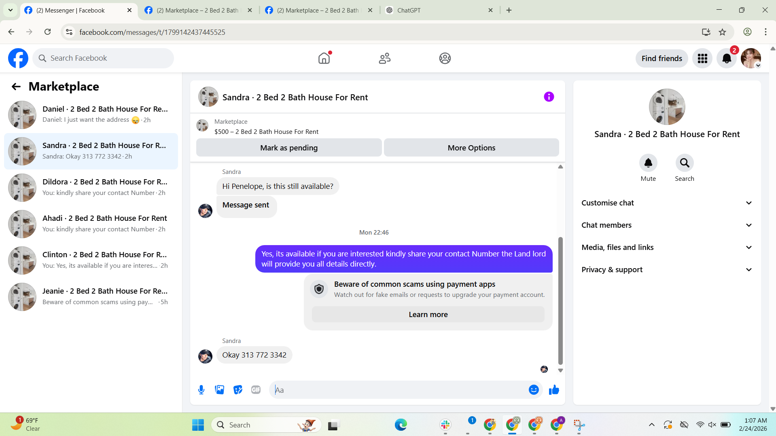Close the ChatGPT tab
This screenshot has height=436, width=776.
490,11
